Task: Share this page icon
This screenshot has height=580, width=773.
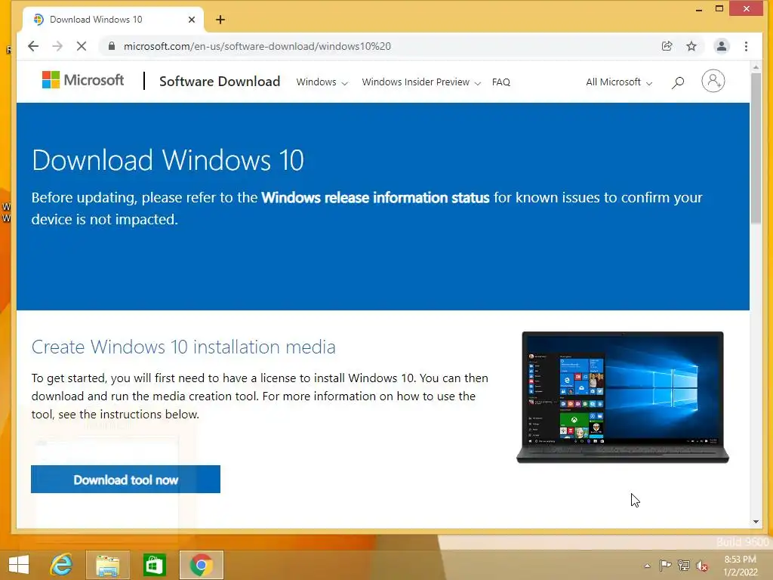Action: 667,46
